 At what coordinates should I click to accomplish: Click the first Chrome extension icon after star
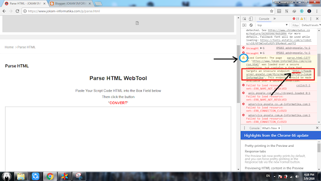[x=279, y=11]
